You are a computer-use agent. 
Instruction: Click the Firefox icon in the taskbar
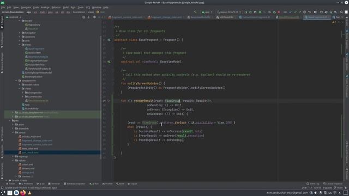pos(23,193)
